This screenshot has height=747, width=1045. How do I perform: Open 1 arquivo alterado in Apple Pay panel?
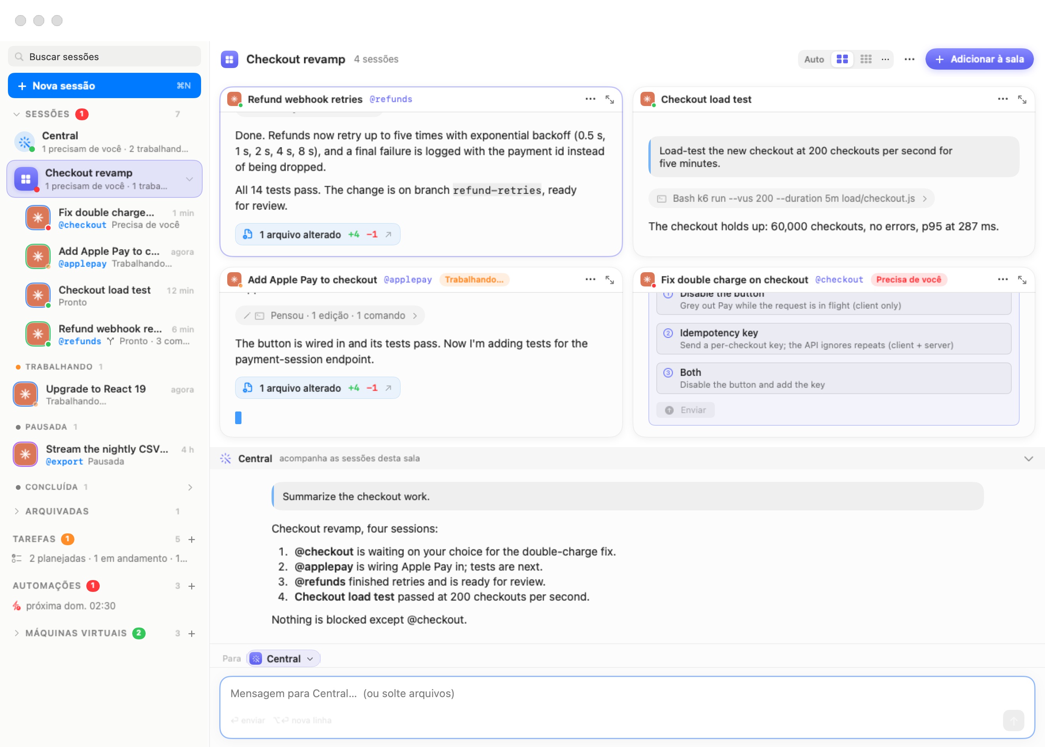point(317,388)
